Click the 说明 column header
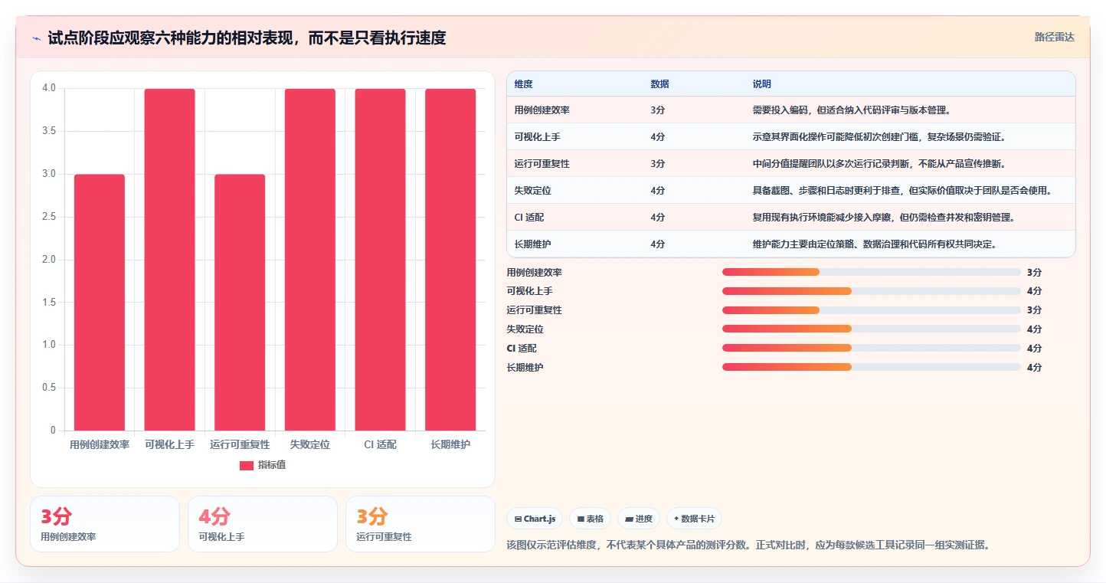The image size is (1106, 583). pos(762,84)
